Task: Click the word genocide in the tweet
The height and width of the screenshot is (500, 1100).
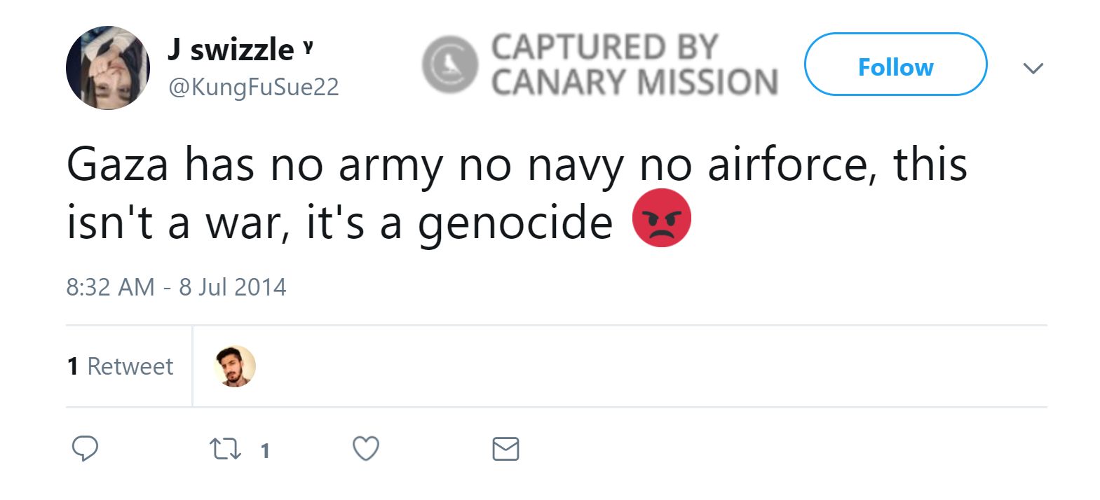Action: coord(515,224)
